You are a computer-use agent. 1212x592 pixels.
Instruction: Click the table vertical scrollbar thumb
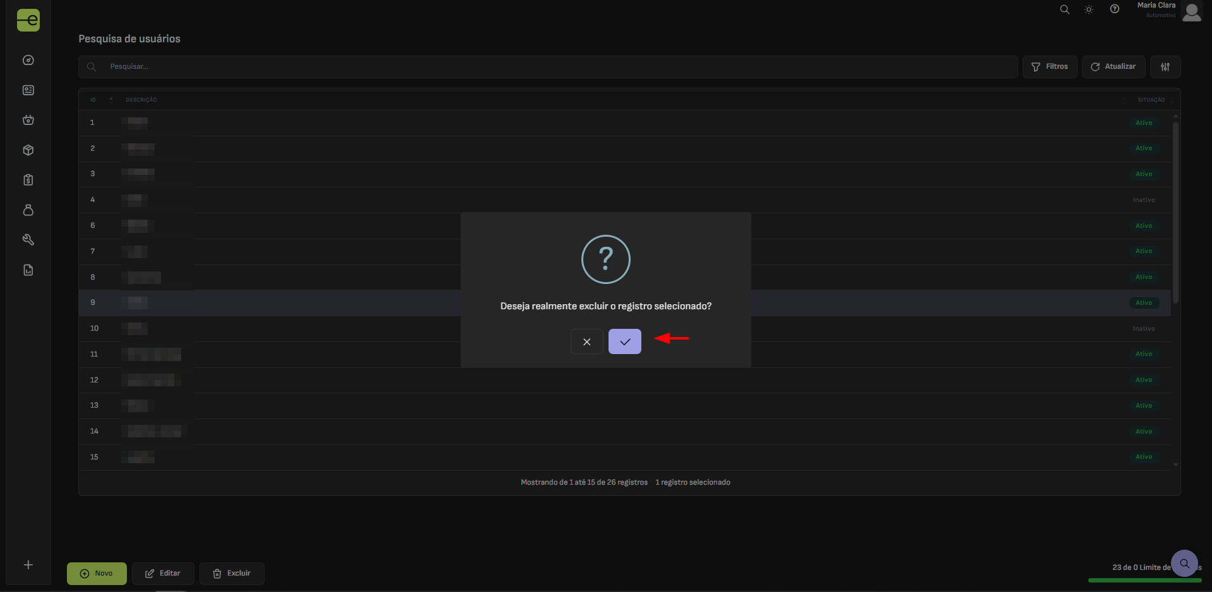1175,213
